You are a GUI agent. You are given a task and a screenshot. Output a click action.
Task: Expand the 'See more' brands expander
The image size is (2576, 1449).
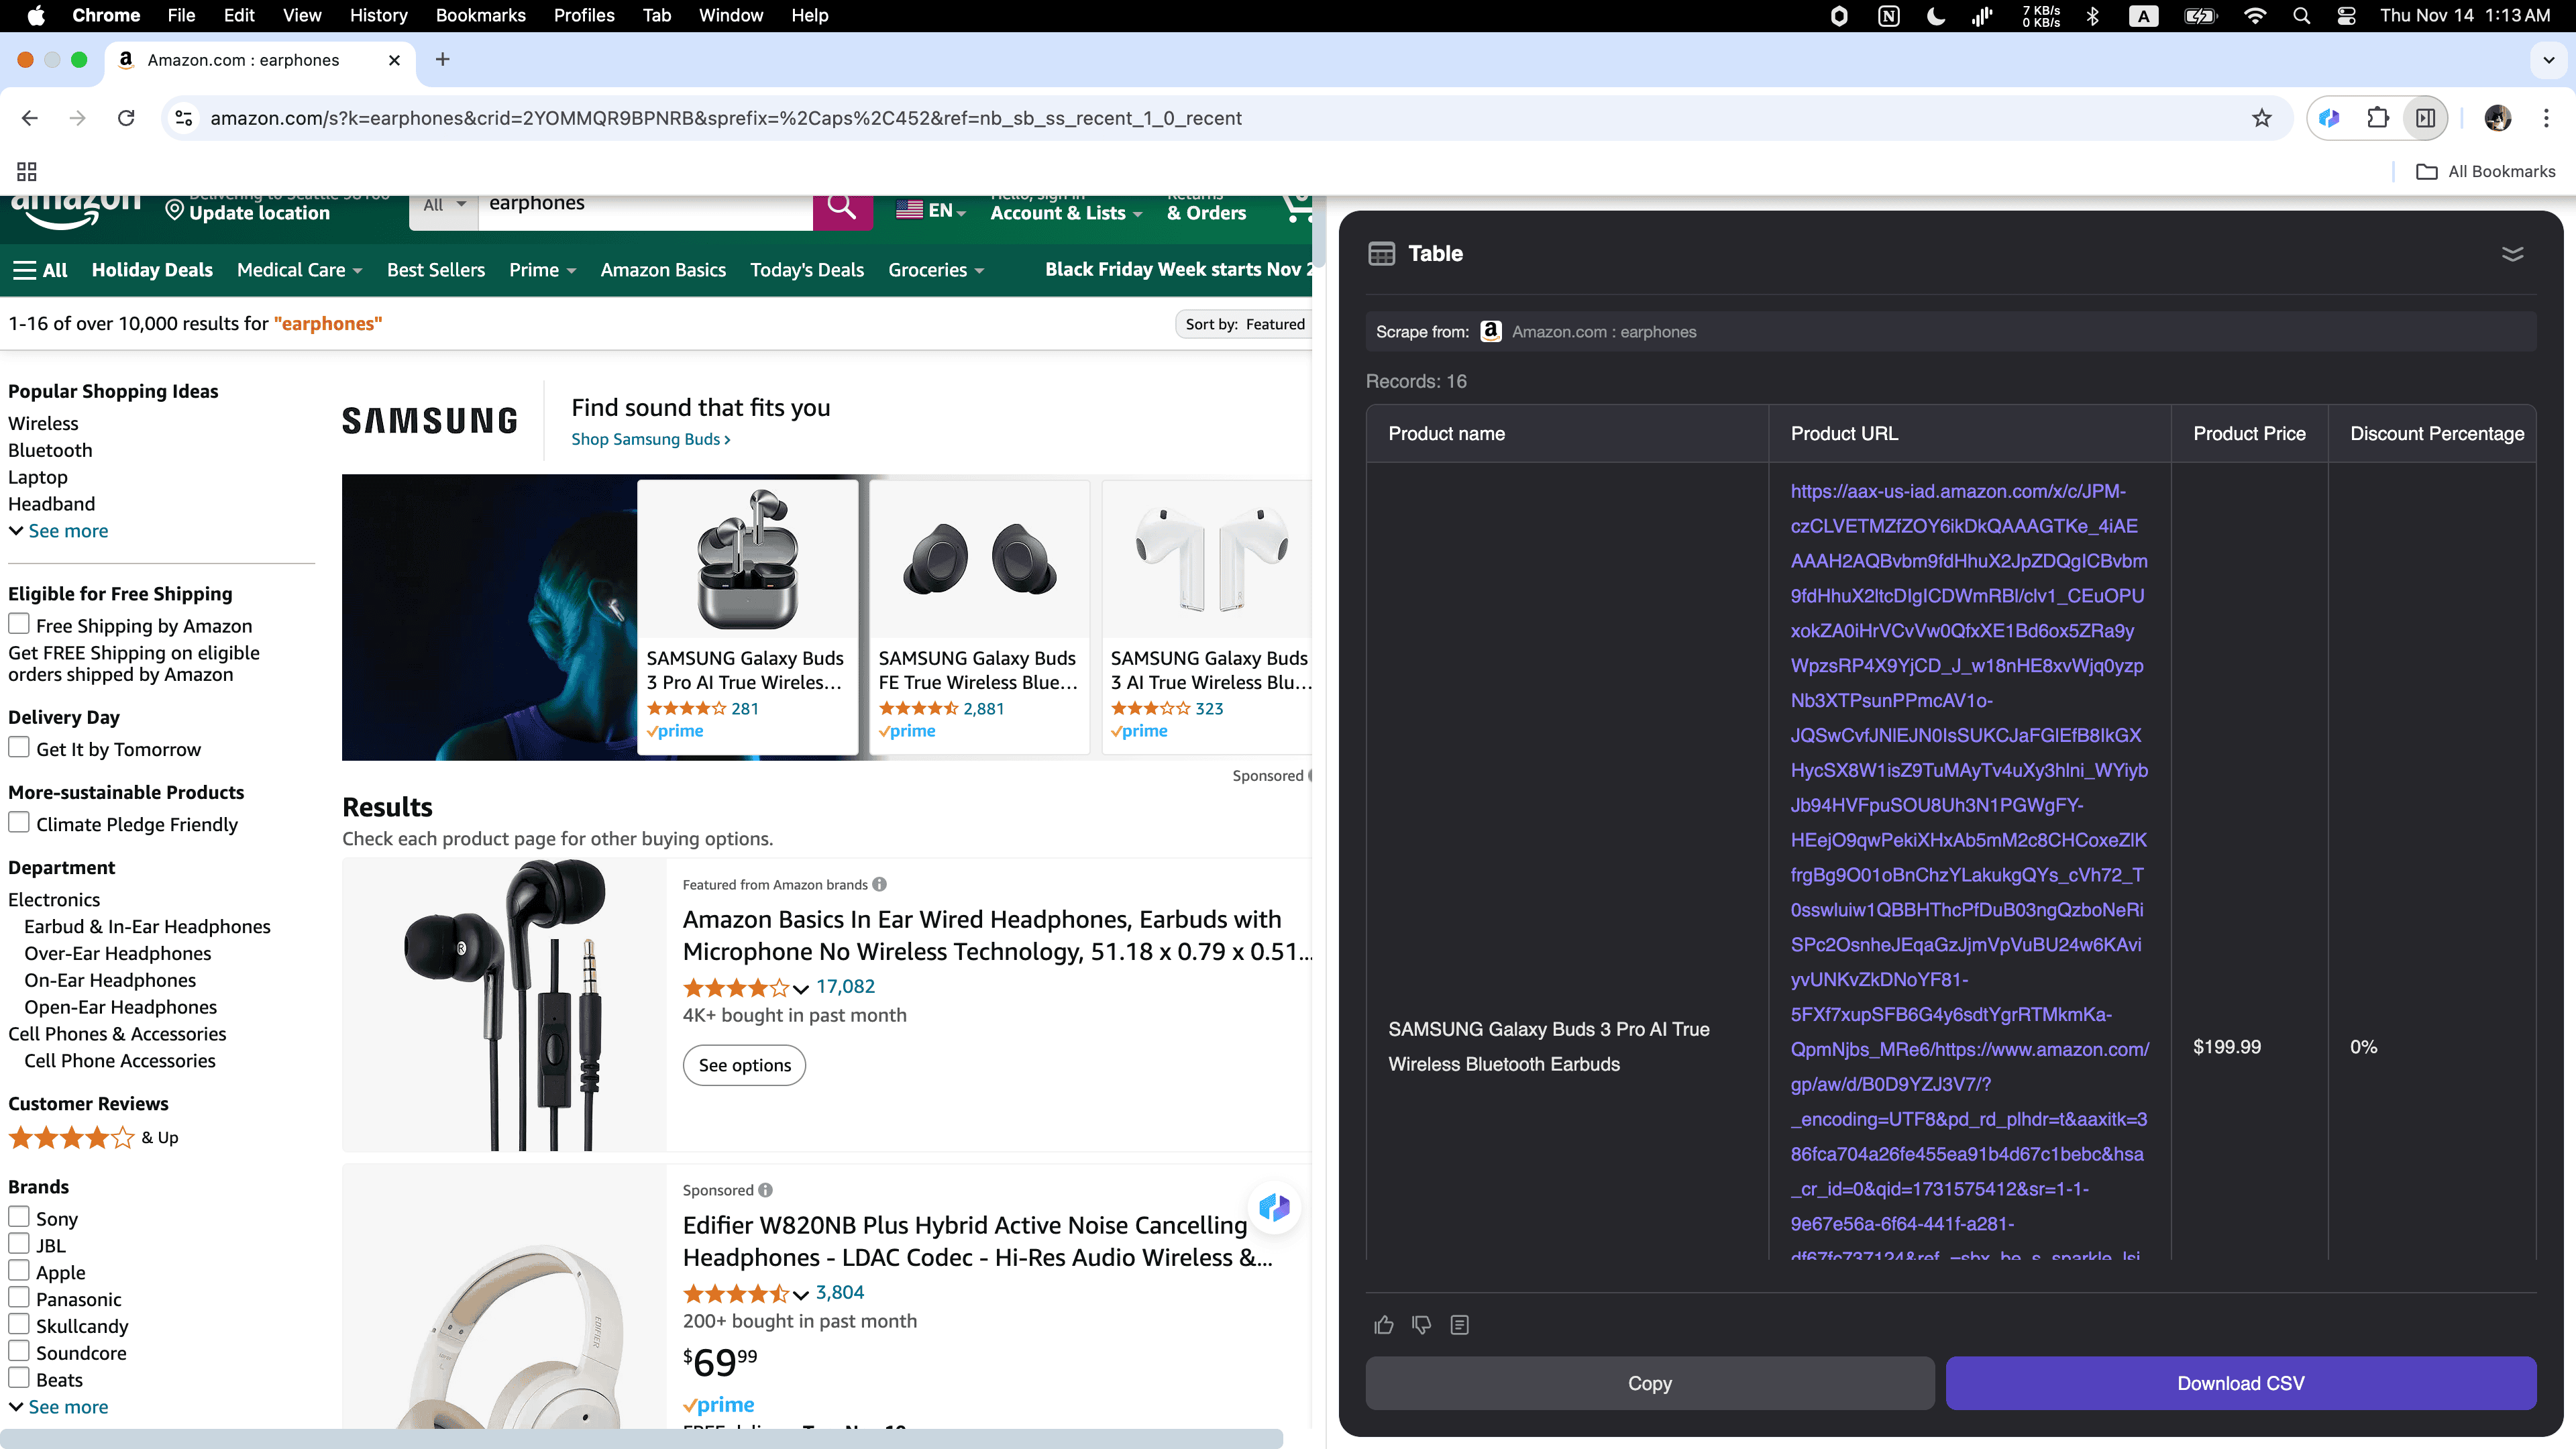coord(67,1407)
